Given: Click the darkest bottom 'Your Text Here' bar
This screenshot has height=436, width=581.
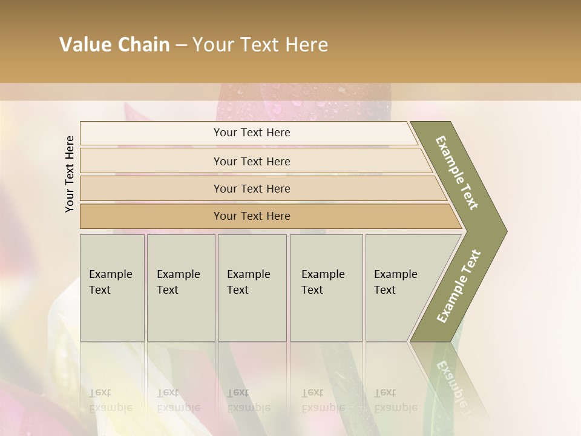Looking at the screenshot, I should click(x=251, y=216).
